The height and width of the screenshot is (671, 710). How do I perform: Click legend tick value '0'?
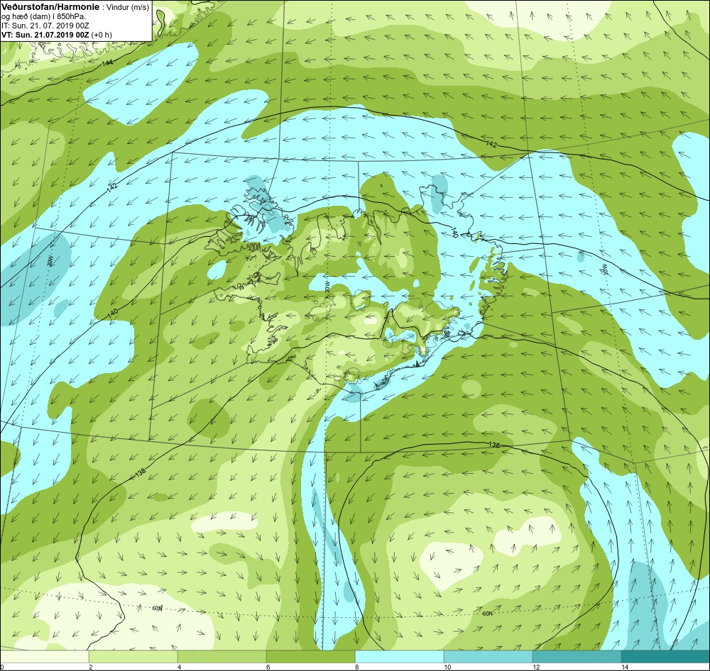(x=2, y=667)
